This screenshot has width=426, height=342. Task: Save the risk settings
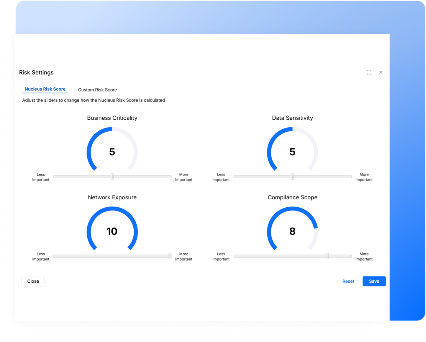374,281
